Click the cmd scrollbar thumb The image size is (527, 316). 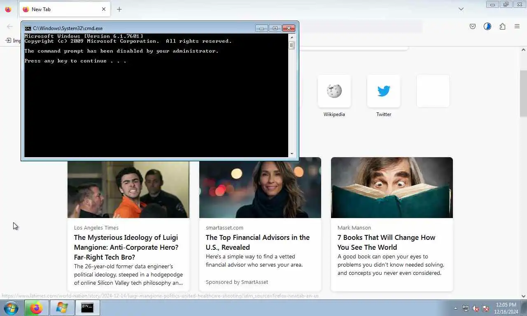click(x=292, y=45)
